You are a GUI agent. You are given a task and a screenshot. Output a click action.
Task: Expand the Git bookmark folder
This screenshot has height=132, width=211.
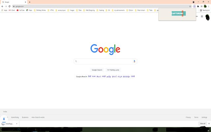[x=108, y=10]
